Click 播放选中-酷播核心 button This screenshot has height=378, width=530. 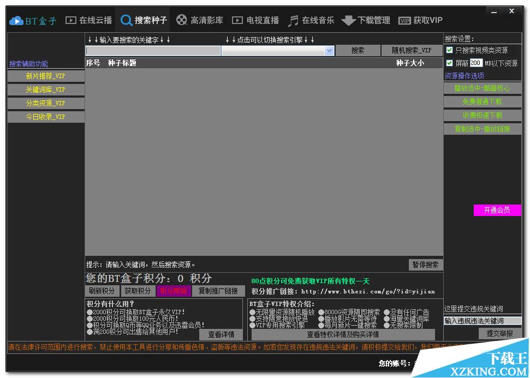click(x=483, y=88)
